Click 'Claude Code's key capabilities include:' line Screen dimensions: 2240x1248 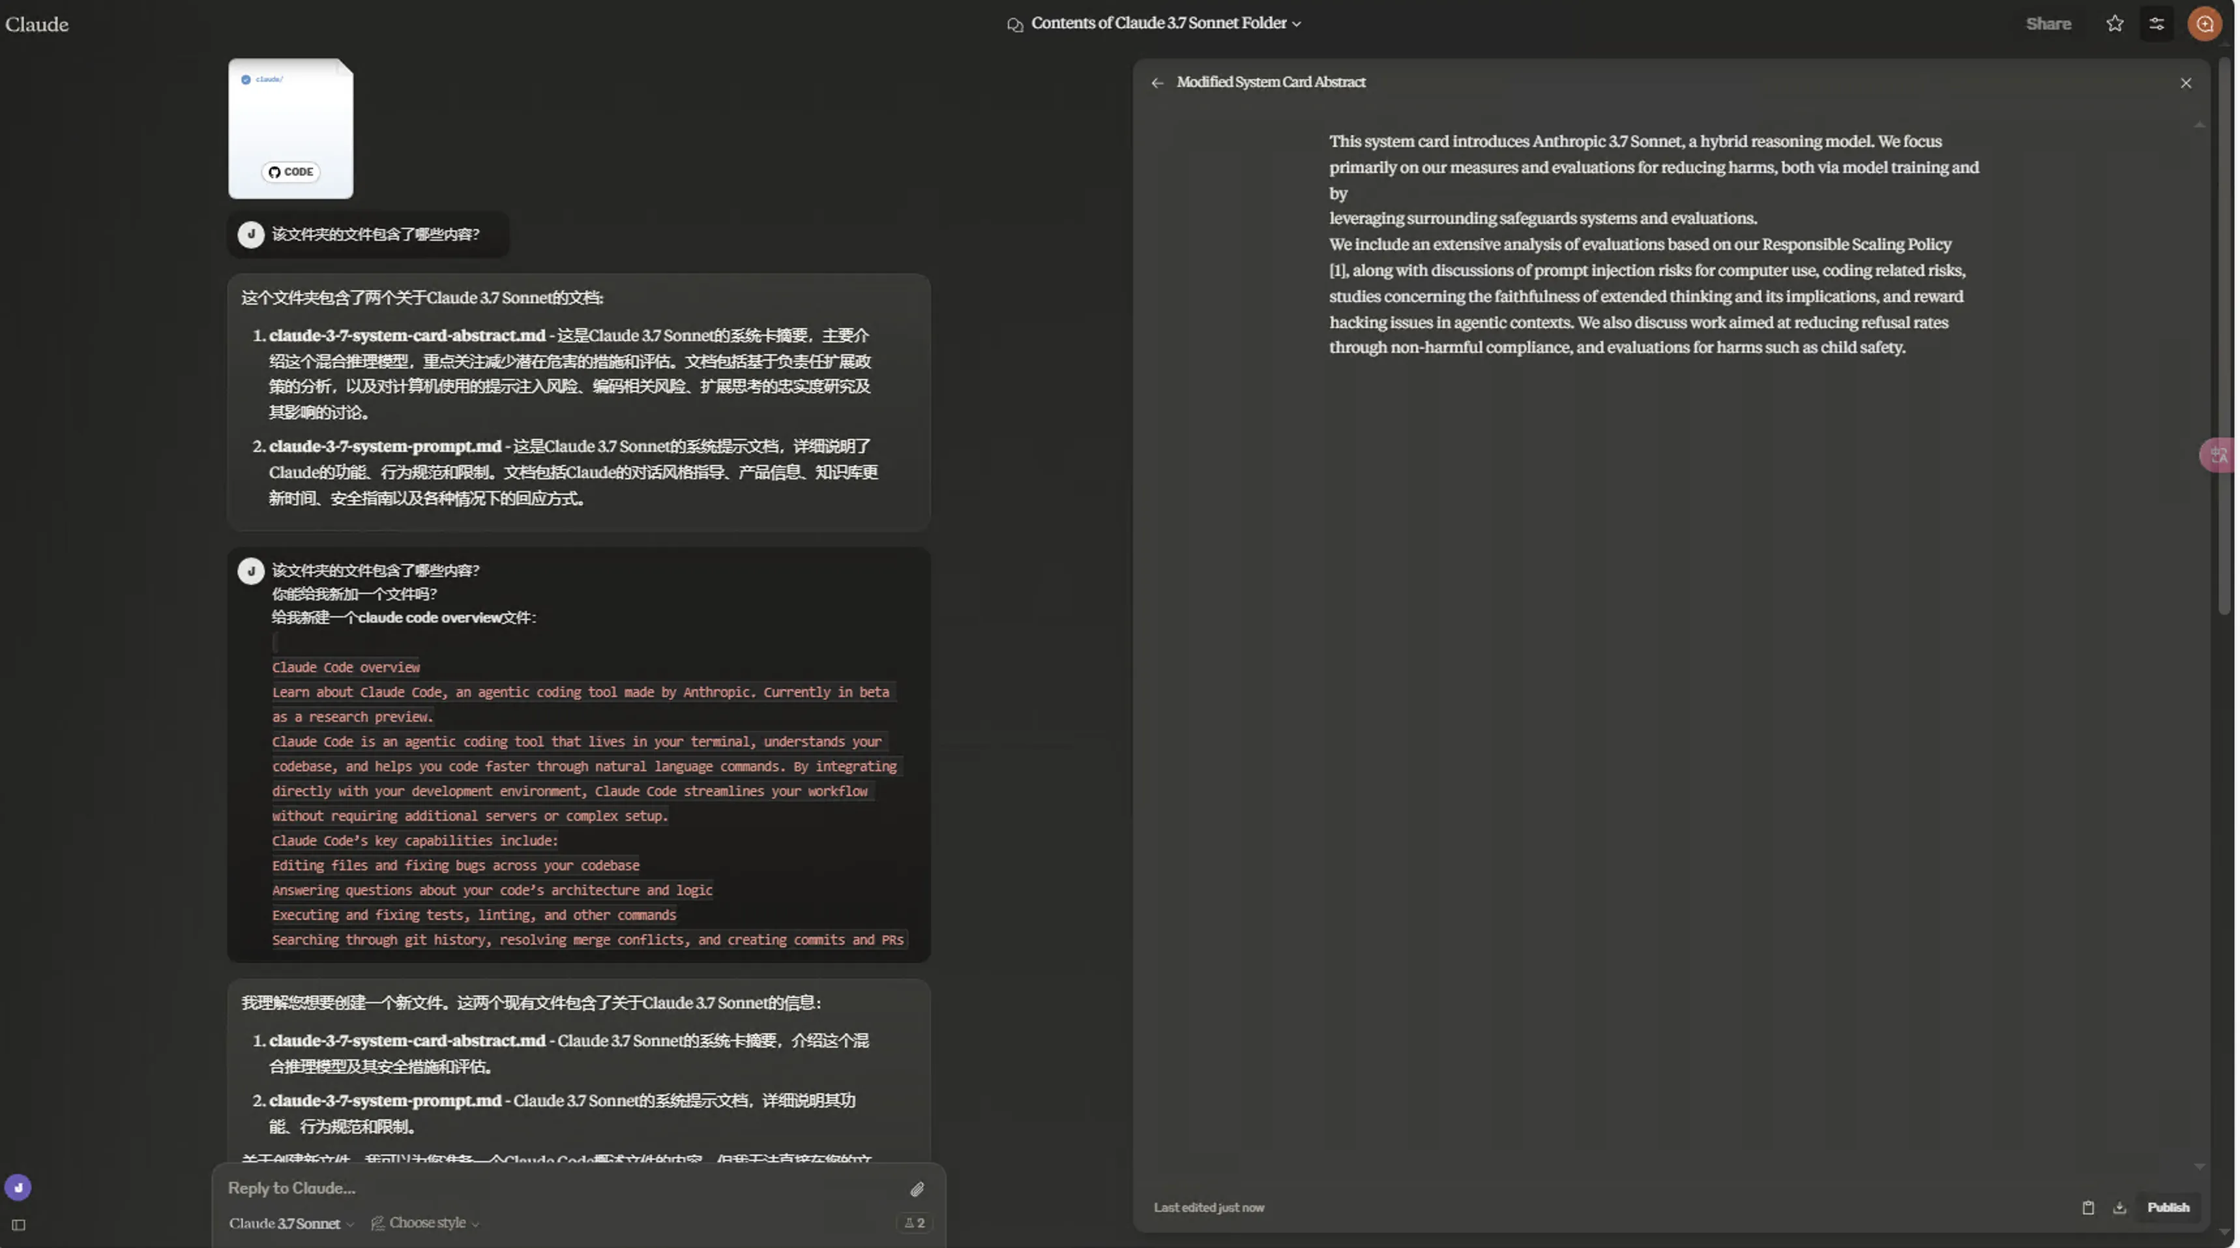pos(415,840)
